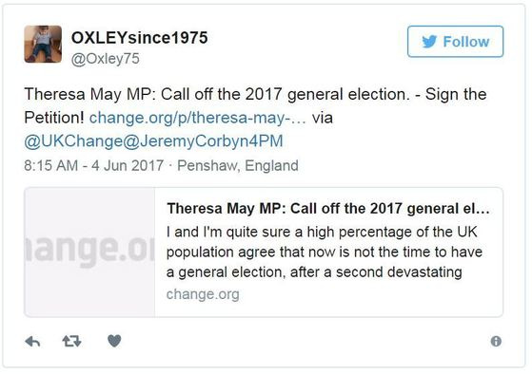Open the @UKChange mention
Image resolution: width=532 pixels, height=374 pixels.
tap(73, 141)
